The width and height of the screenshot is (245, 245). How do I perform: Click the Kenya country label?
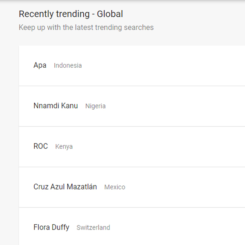pos(64,147)
